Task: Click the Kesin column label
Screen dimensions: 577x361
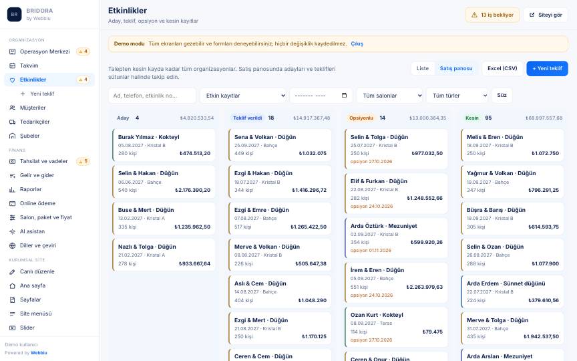Action: coord(471,118)
